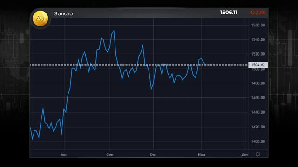The image size is (298, 167).
Task: Click the Сен month label
Action: coord(110,154)
